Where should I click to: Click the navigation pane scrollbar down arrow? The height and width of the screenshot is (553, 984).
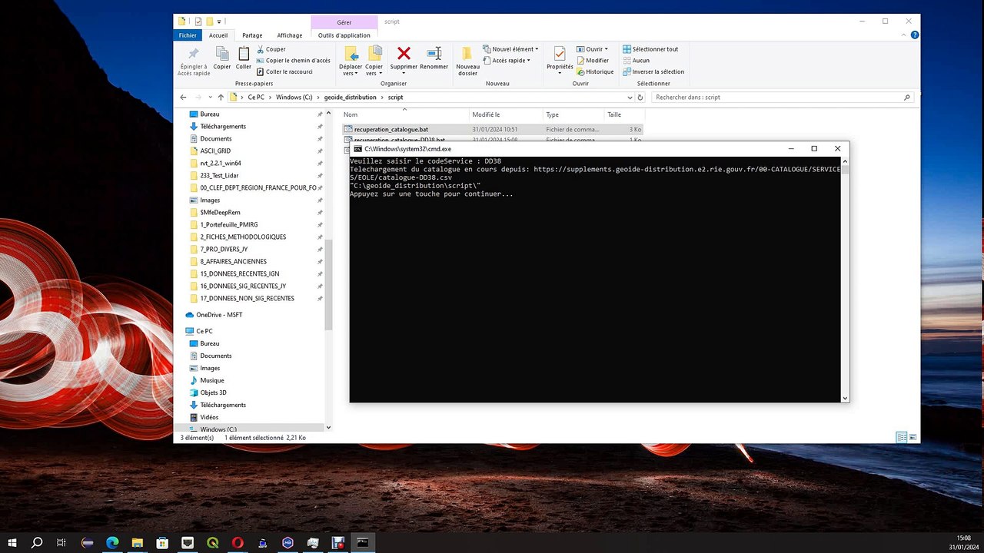click(328, 427)
